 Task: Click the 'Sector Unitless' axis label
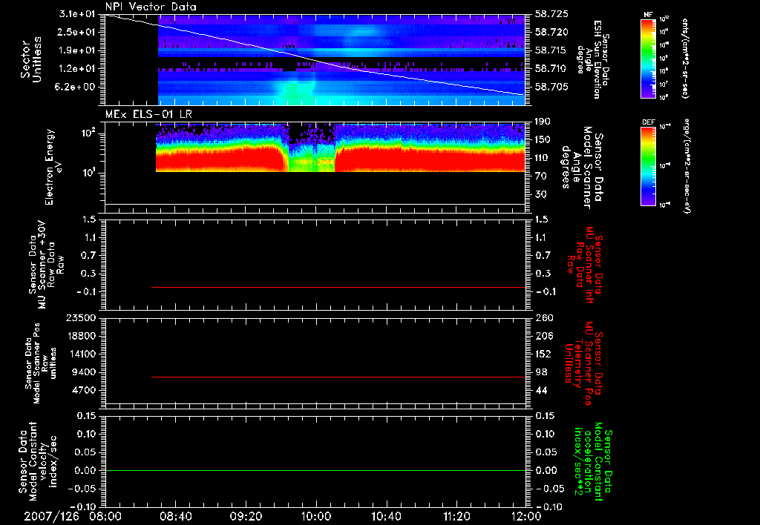[31, 59]
